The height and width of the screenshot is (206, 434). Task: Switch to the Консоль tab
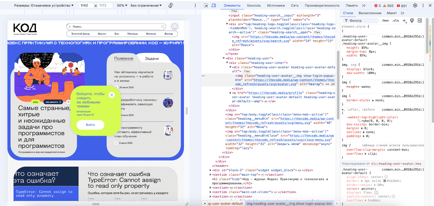pyautogui.click(x=254, y=5)
